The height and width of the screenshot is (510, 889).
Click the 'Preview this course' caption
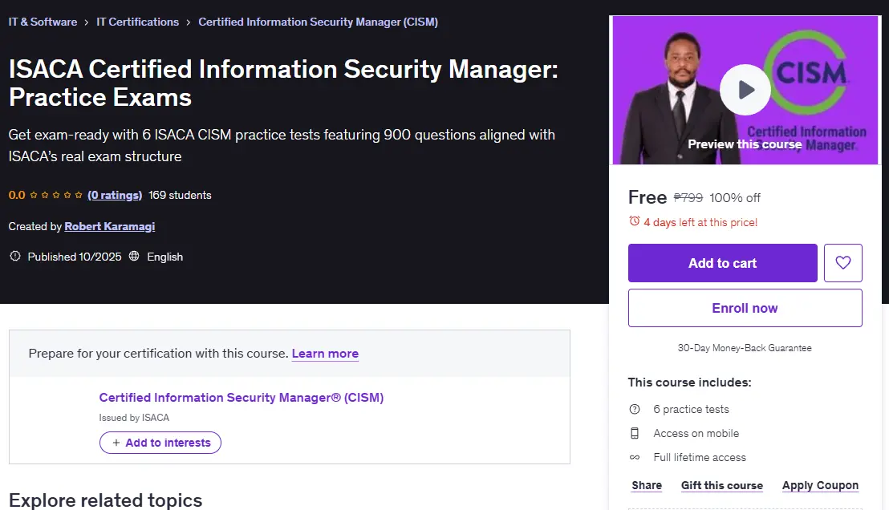[x=745, y=144]
